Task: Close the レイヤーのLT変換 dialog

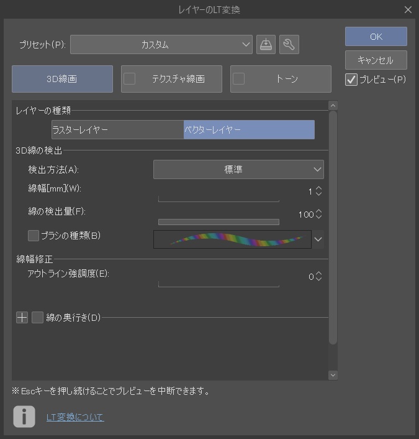Action: click(408, 10)
